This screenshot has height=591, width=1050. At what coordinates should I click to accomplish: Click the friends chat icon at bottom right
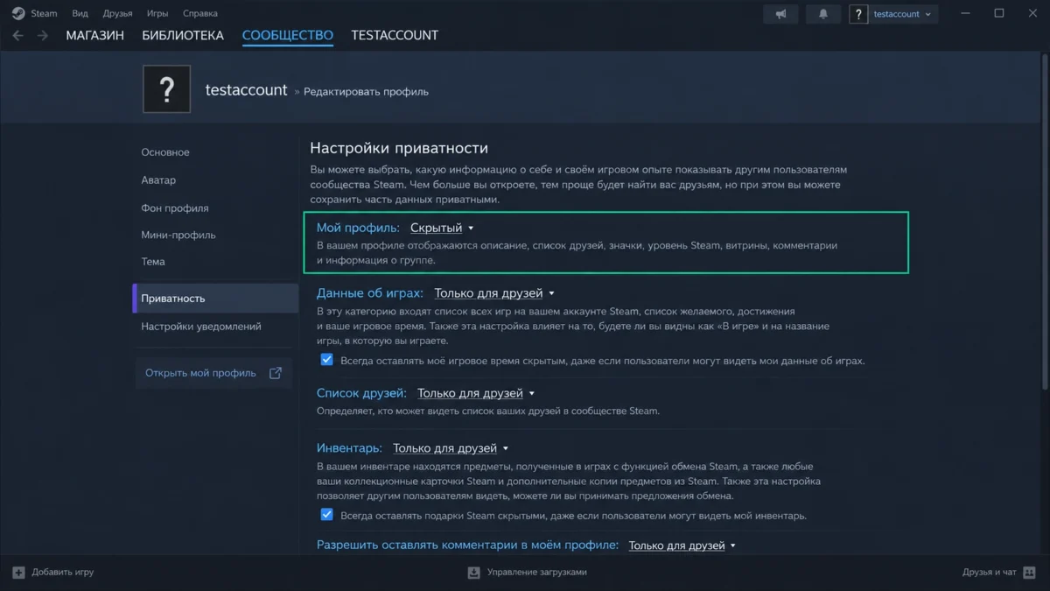pyautogui.click(x=1029, y=573)
